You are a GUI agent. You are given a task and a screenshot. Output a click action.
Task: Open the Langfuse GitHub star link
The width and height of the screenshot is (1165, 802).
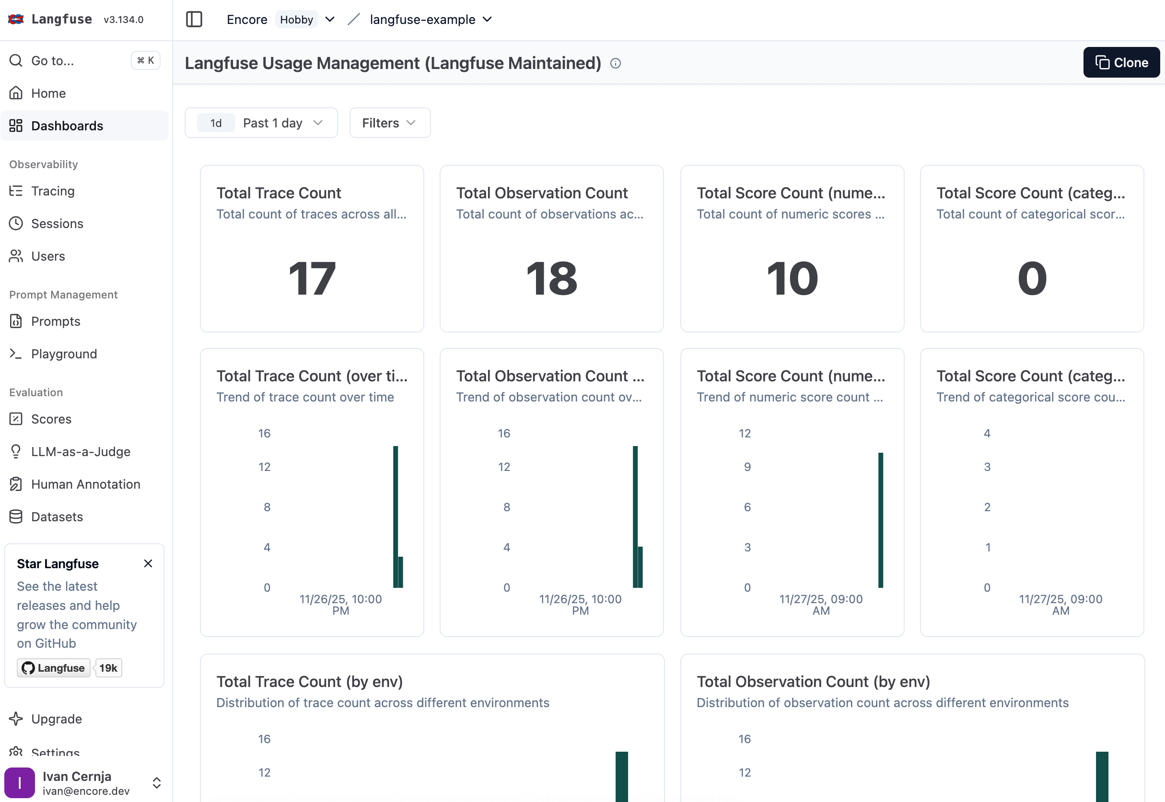(x=53, y=668)
